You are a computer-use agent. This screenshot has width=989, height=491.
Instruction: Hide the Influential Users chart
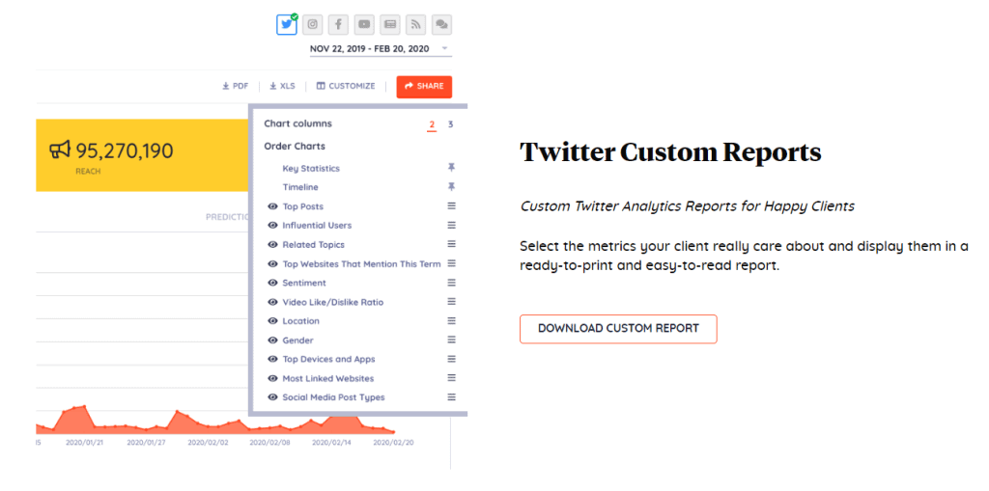tap(272, 225)
